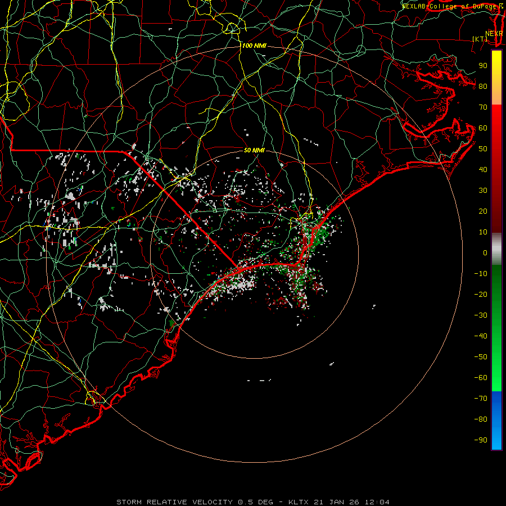Click the STORM RELATIVE VELOCITY caption text

[x=175, y=502]
